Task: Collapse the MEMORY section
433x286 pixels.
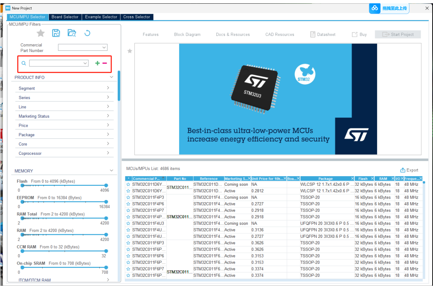Action: click(111, 170)
